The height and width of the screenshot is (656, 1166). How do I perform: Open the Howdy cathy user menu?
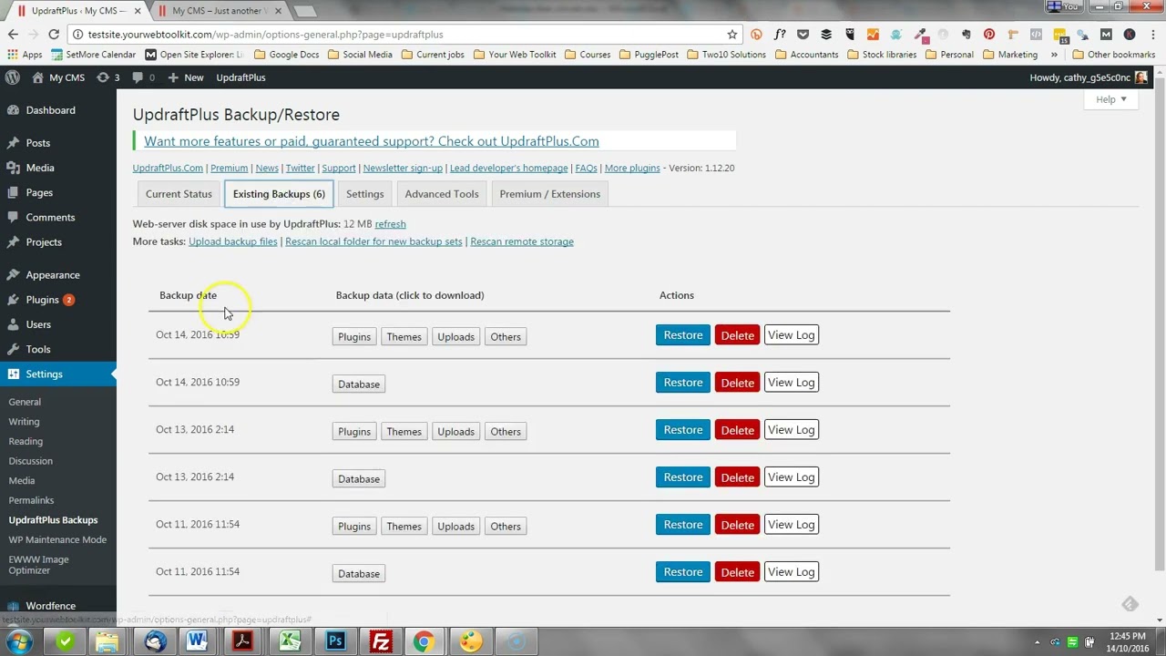point(1089,77)
